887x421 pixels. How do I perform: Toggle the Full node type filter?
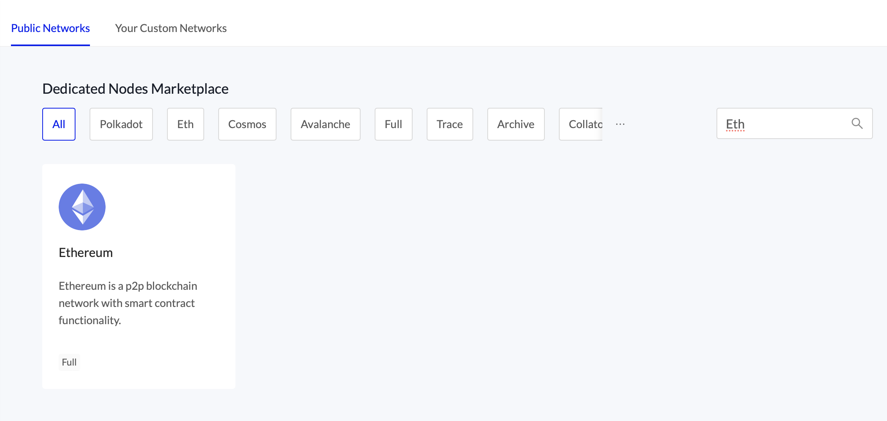393,124
